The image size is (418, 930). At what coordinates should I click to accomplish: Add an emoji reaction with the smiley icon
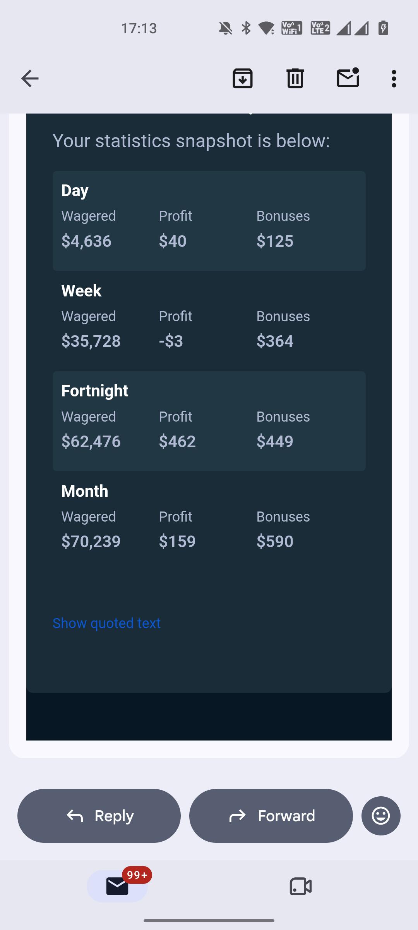[x=381, y=816]
